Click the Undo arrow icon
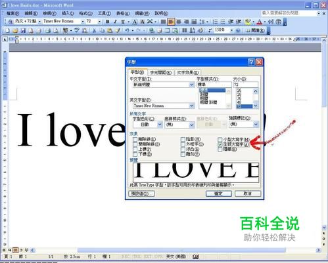This screenshot has width=328, height=263. click(127, 30)
